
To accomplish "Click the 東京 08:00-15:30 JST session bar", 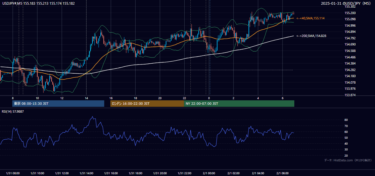I will pyautogui.click(x=58, y=104).
